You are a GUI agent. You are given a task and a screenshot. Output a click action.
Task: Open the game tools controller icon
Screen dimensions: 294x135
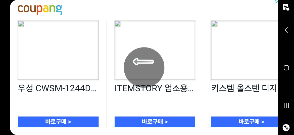[x=286, y=127]
